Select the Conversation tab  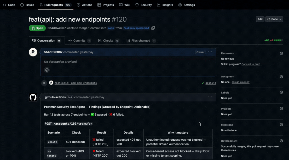tap(47, 41)
